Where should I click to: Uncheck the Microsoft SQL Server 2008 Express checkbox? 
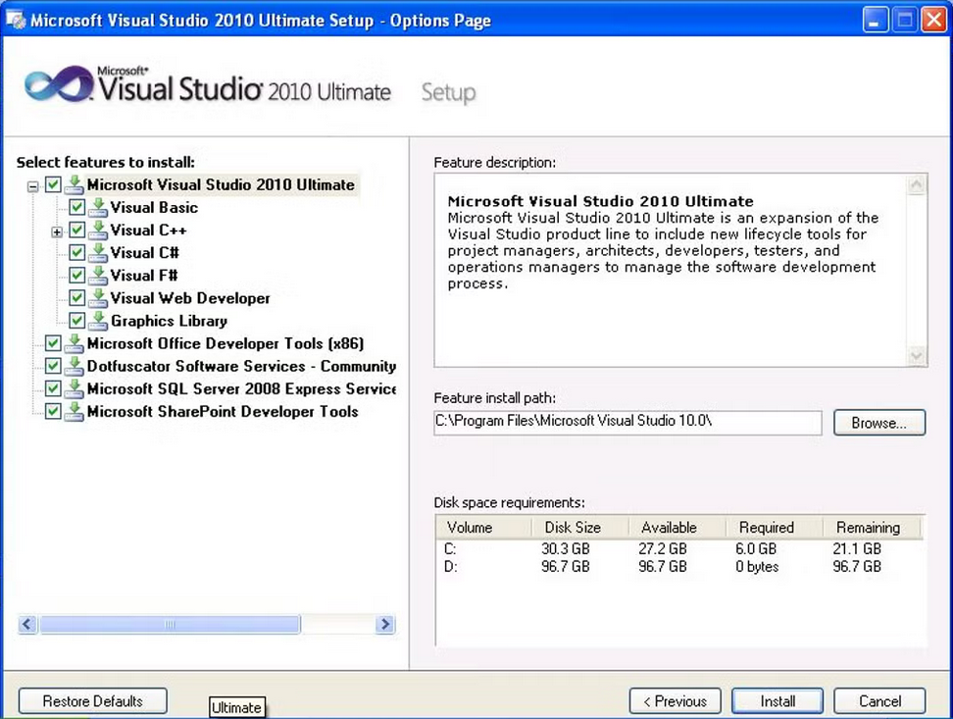tap(54, 388)
